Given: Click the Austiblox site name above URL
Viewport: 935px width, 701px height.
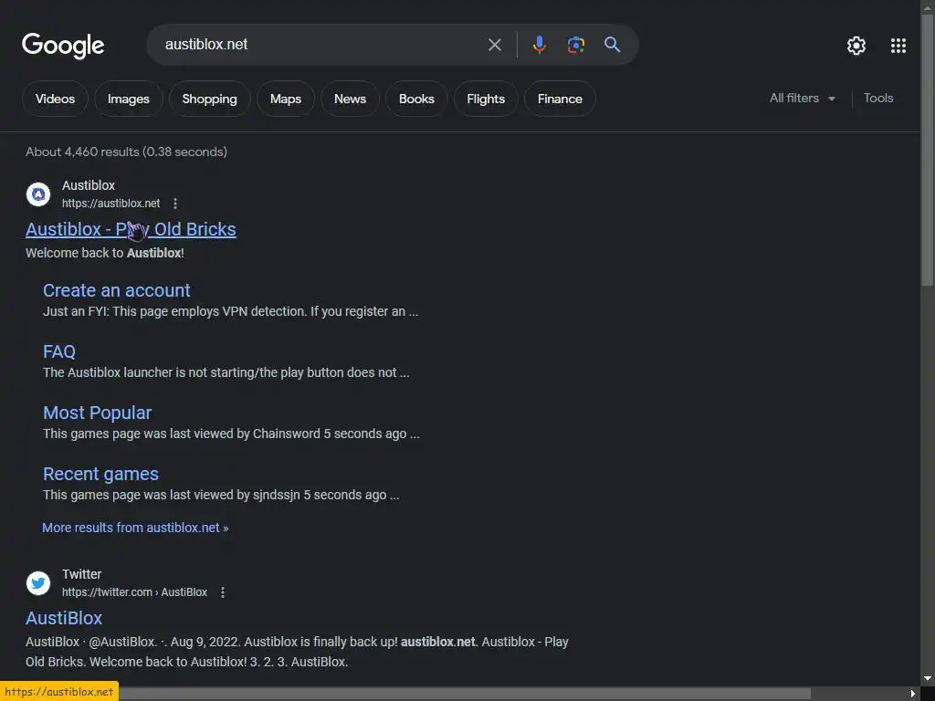Looking at the screenshot, I should pyautogui.click(x=89, y=185).
